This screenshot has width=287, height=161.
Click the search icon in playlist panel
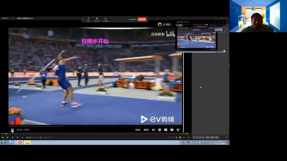[x=226, y=137]
